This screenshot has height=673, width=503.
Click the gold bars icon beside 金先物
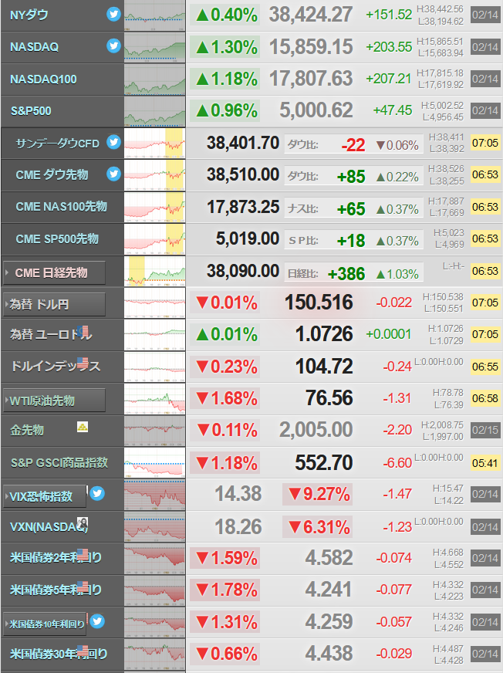pyautogui.click(x=83, y=427)
